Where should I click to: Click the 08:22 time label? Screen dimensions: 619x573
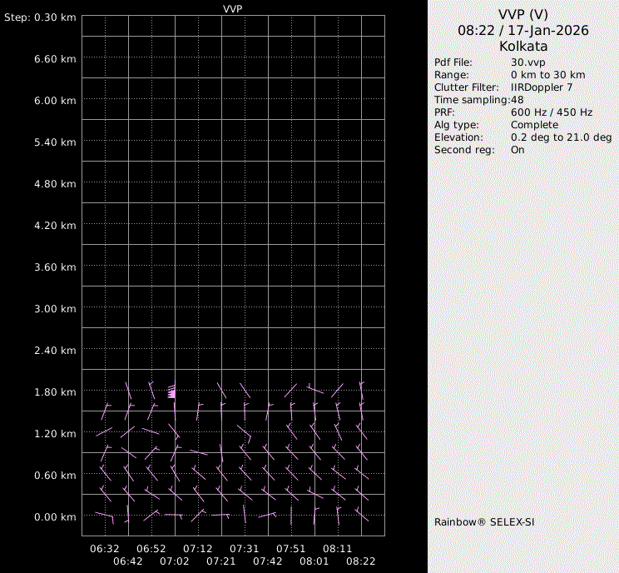click(361, 561)
